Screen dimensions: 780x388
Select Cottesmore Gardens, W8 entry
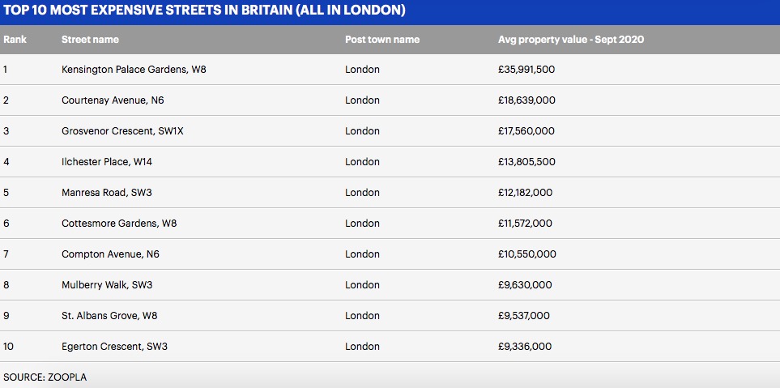coord(119,224)
